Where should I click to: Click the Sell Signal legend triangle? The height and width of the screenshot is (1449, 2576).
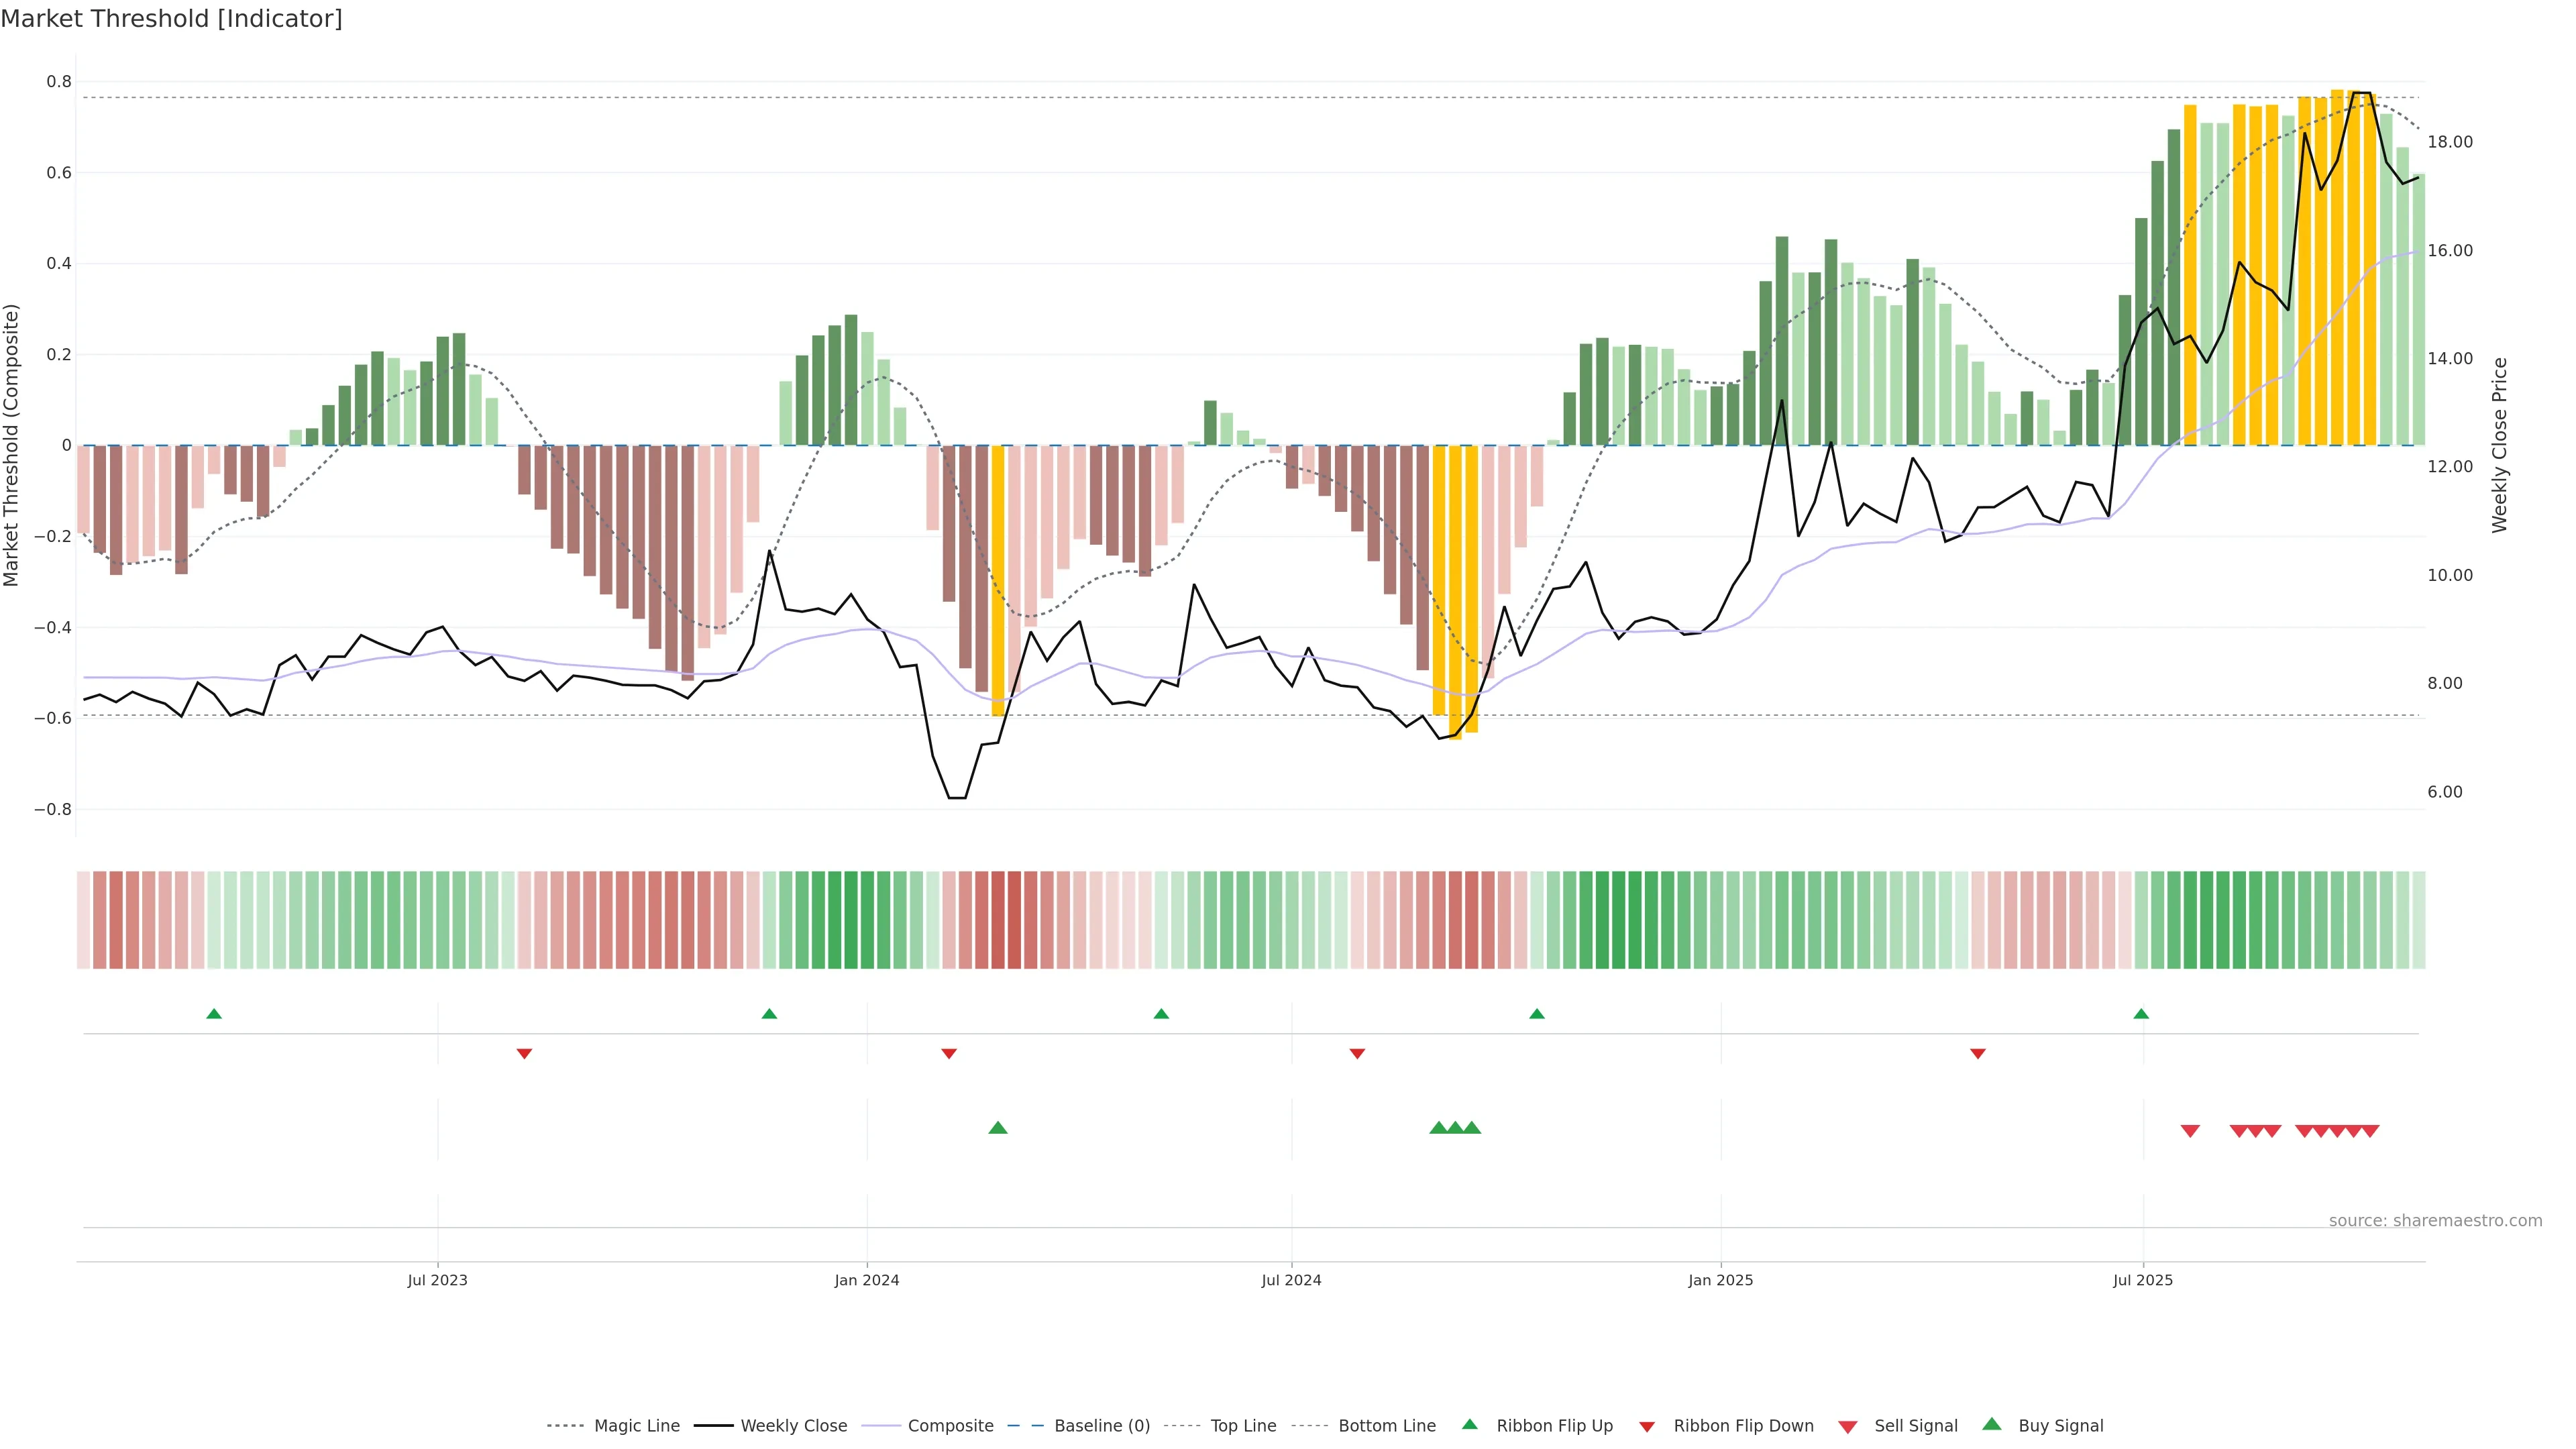(x=1848, y=1426)
